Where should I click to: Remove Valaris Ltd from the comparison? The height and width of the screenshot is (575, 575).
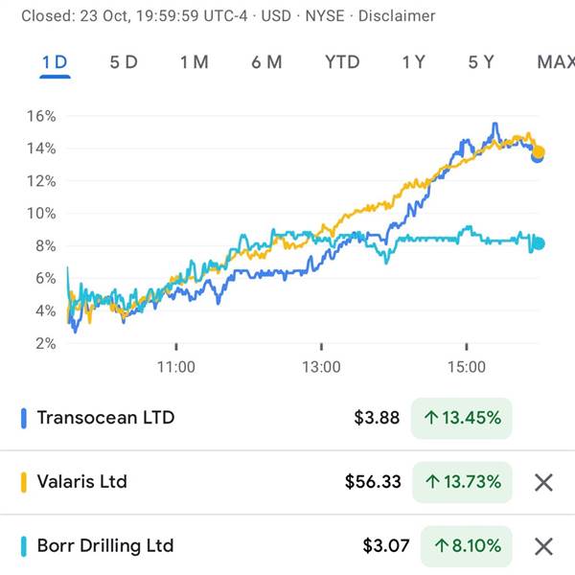pyautogui.click(x=543, y=482)
